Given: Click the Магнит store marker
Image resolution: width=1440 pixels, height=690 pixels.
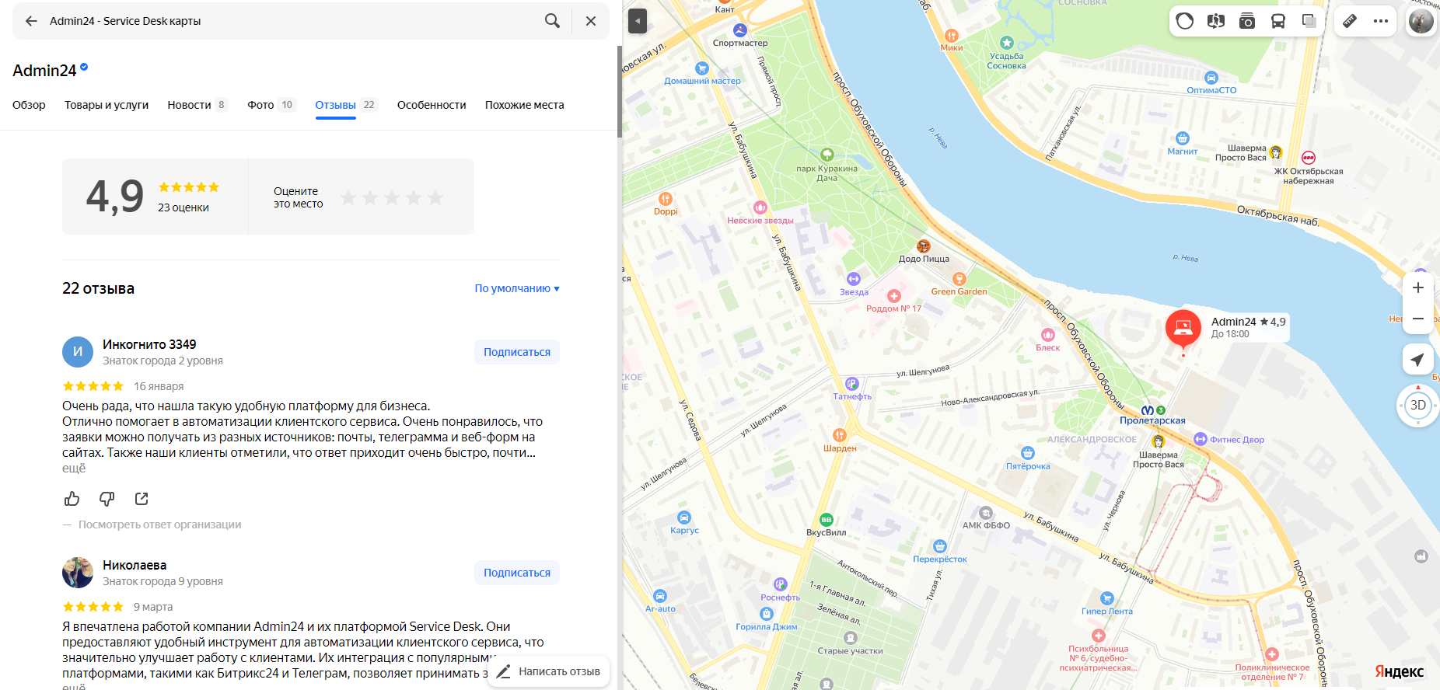Looking at the screenshot, I should click(1183, 138).
